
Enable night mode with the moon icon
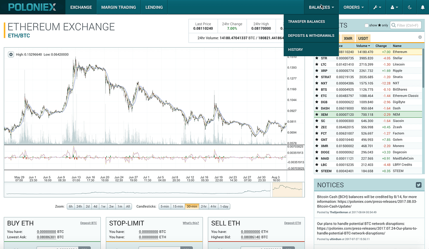click(x=410, y=7)
